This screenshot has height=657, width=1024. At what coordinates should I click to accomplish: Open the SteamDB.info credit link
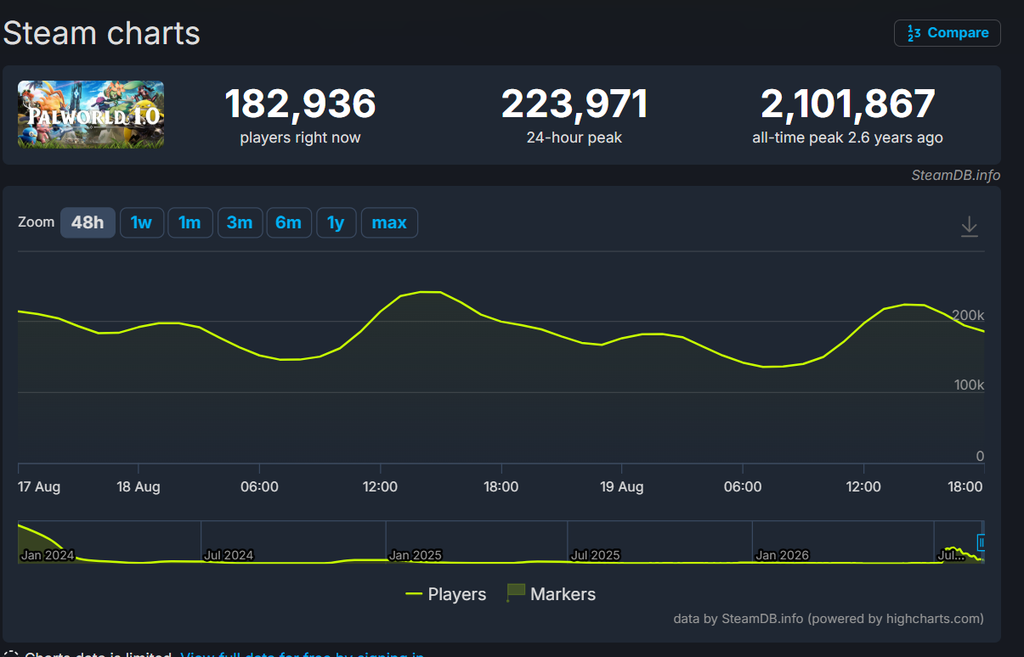pos(955,176)
